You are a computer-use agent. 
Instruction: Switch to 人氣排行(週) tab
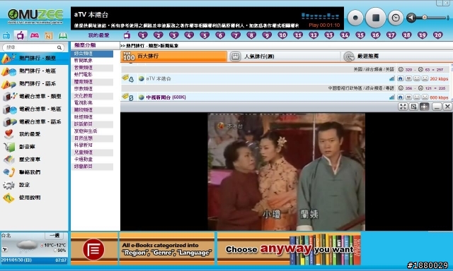tap(284, 56)
